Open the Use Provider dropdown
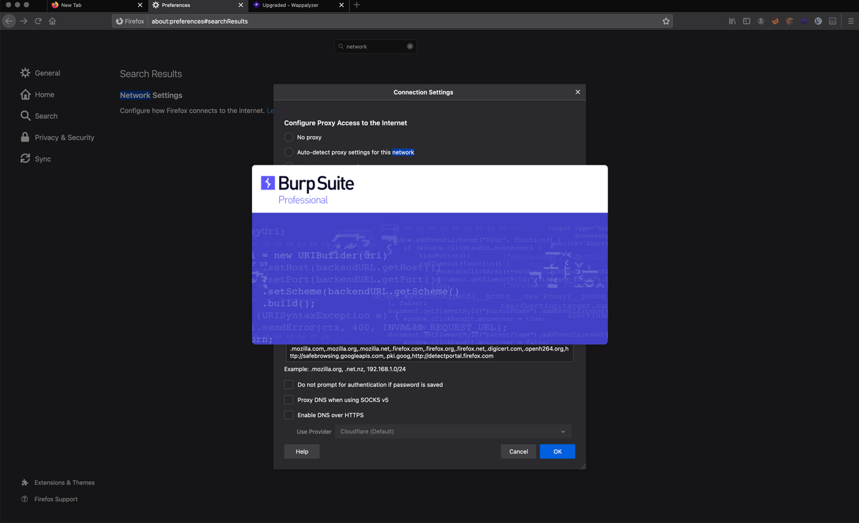The image size is (859, 523). (x=453, y=431)
